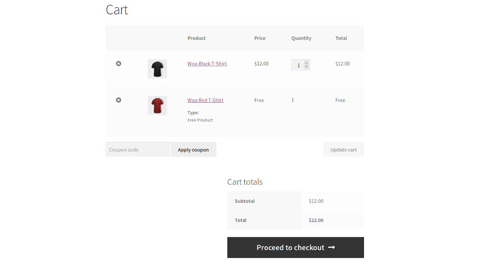497x280 pixels.
Task: Click the Quantity column header
Action: coord(301,38)
